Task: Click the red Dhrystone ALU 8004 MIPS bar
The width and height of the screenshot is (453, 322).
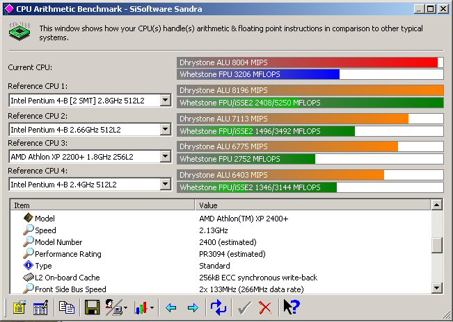Action: pos(307,62)
